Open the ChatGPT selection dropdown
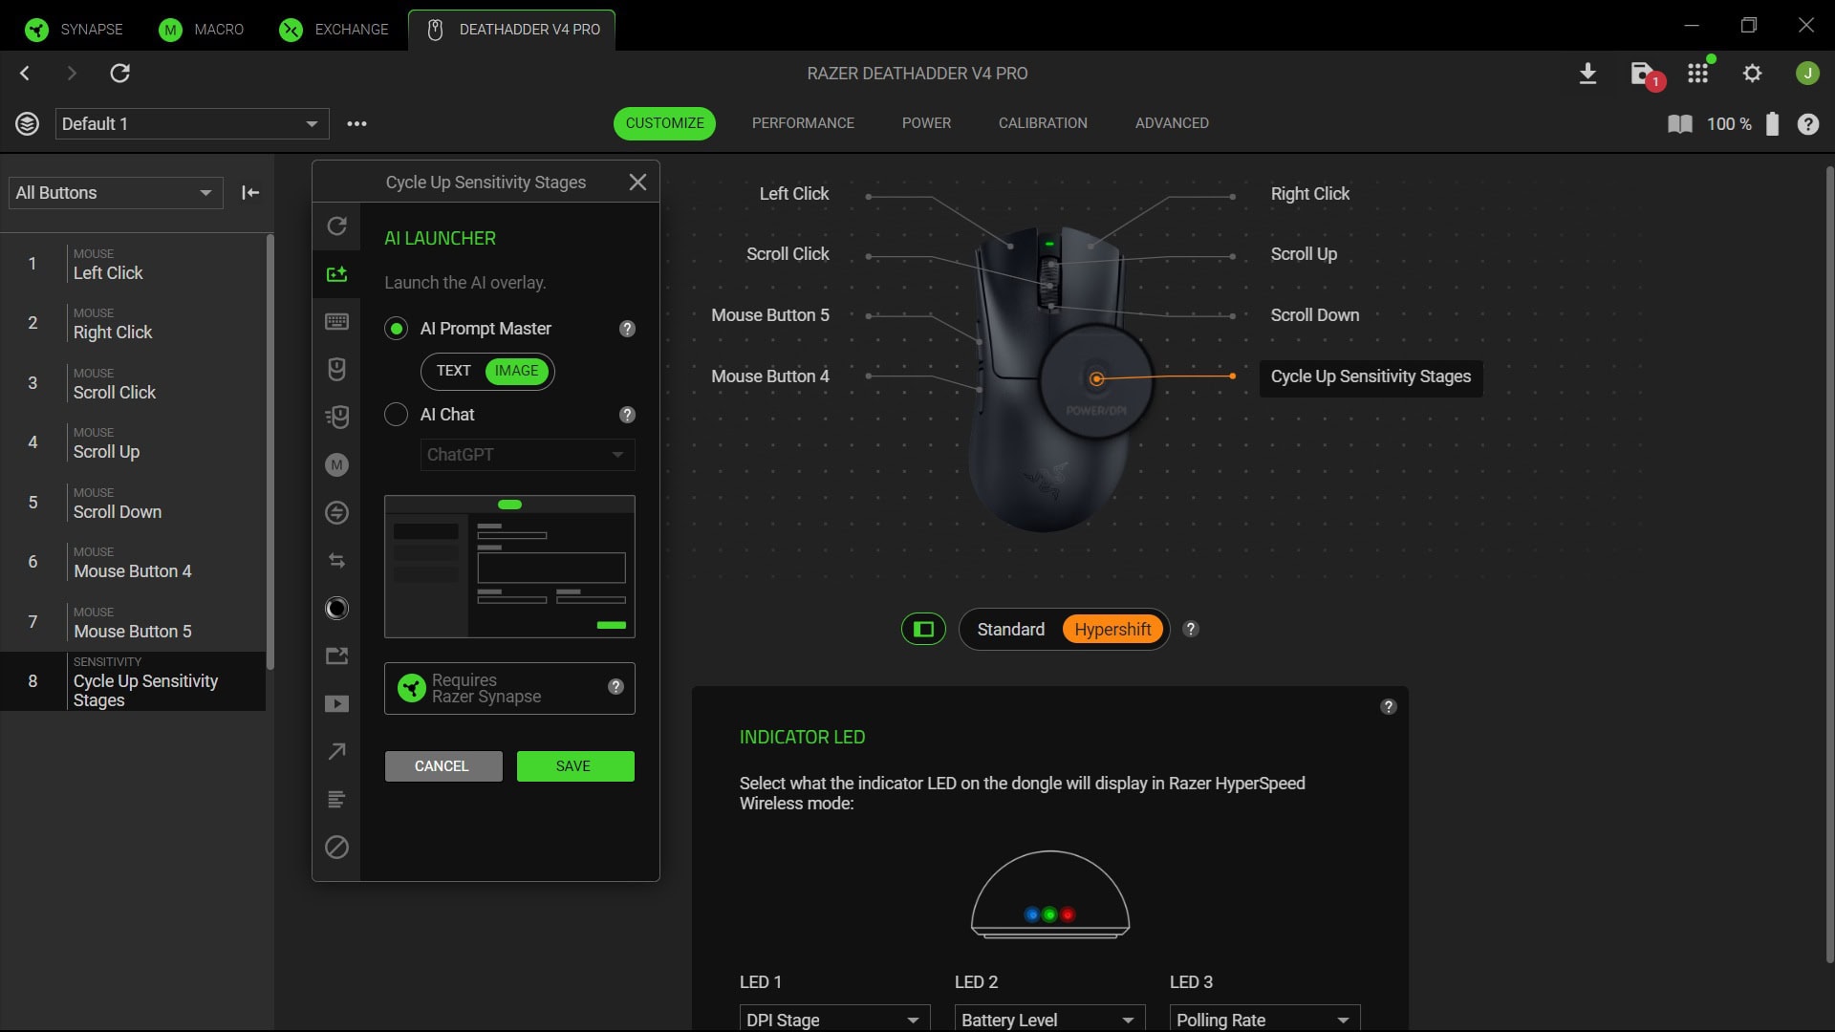The width and height of the screenshot is (1835, 1032). (x=527, y=455)
